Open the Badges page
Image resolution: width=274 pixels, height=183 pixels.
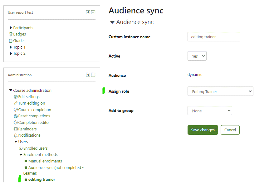pyautogui.click(x=20, y=34)
